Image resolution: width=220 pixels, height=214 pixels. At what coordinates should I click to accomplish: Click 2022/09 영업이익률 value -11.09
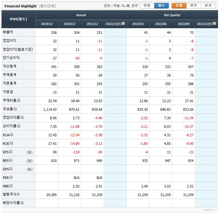(x=188, y=118)
